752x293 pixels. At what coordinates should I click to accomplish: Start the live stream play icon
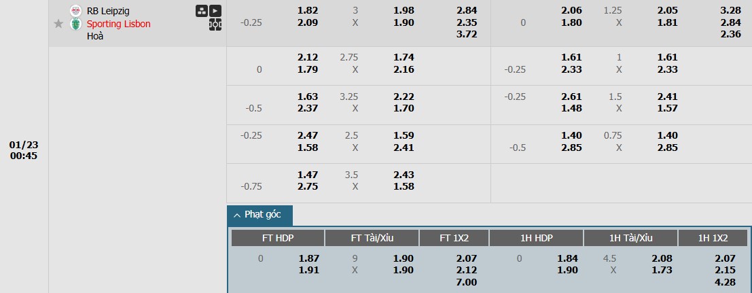click(215, 11)
